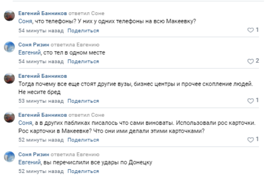The width and height of the screenshot is (266, 177).
Task: Like the comment "сто тел в одном месте"
Action: 250,61
